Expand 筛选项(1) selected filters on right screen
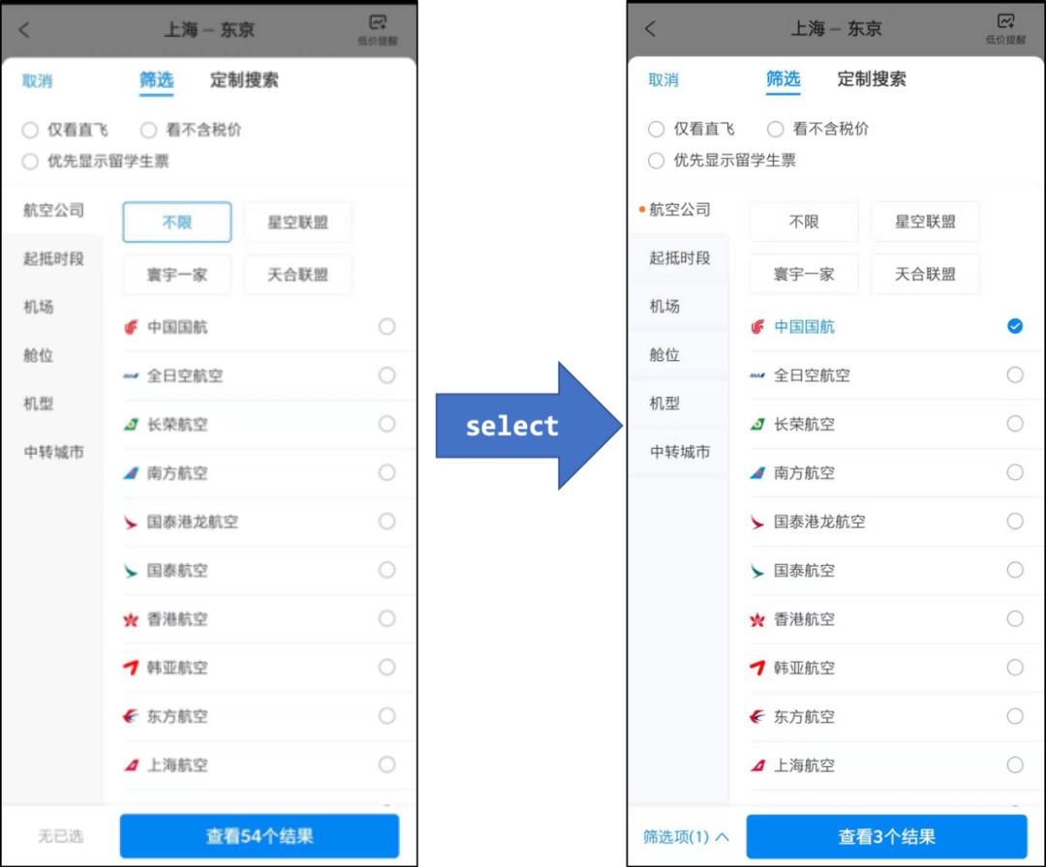1046x867 pixels. (686, 837)
